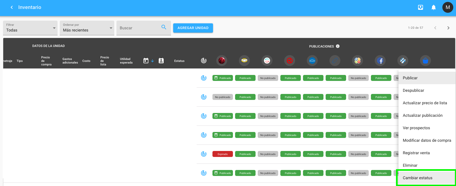Screen dimensions: 456x186
Task: Click the search magnifier icon
Action: tap(164, 27)
